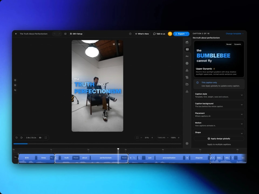Click the project title "The Truth About Perfectionism"
This screenshot has width=259, height=194.
click(34, 34)
